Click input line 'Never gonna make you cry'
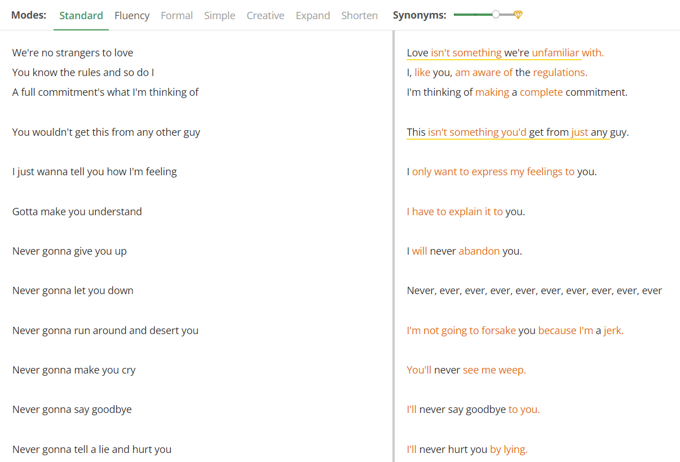 click(x=74, y=370)
